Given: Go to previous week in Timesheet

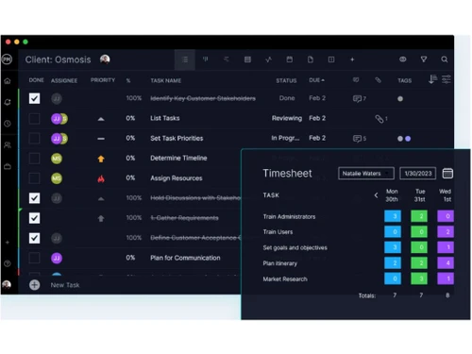Looking at the screenshot, I should point(376,195).
